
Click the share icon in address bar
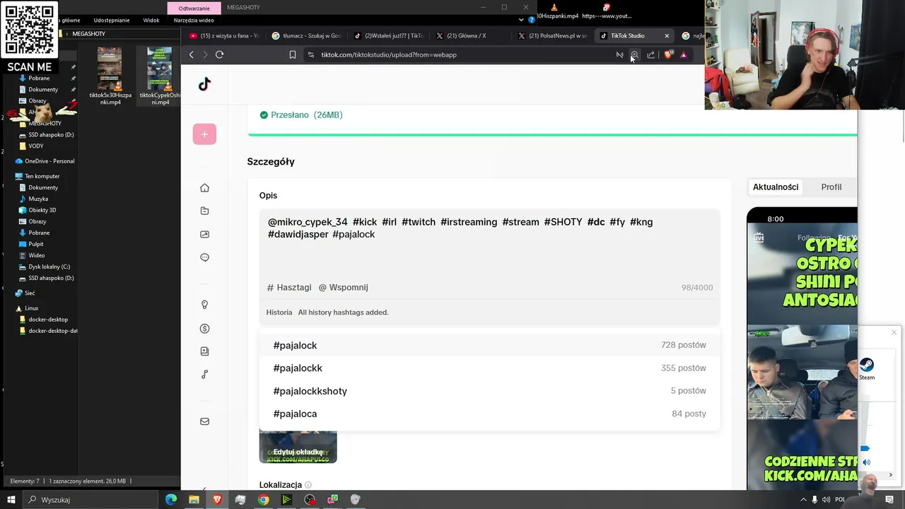pos(650,54)
